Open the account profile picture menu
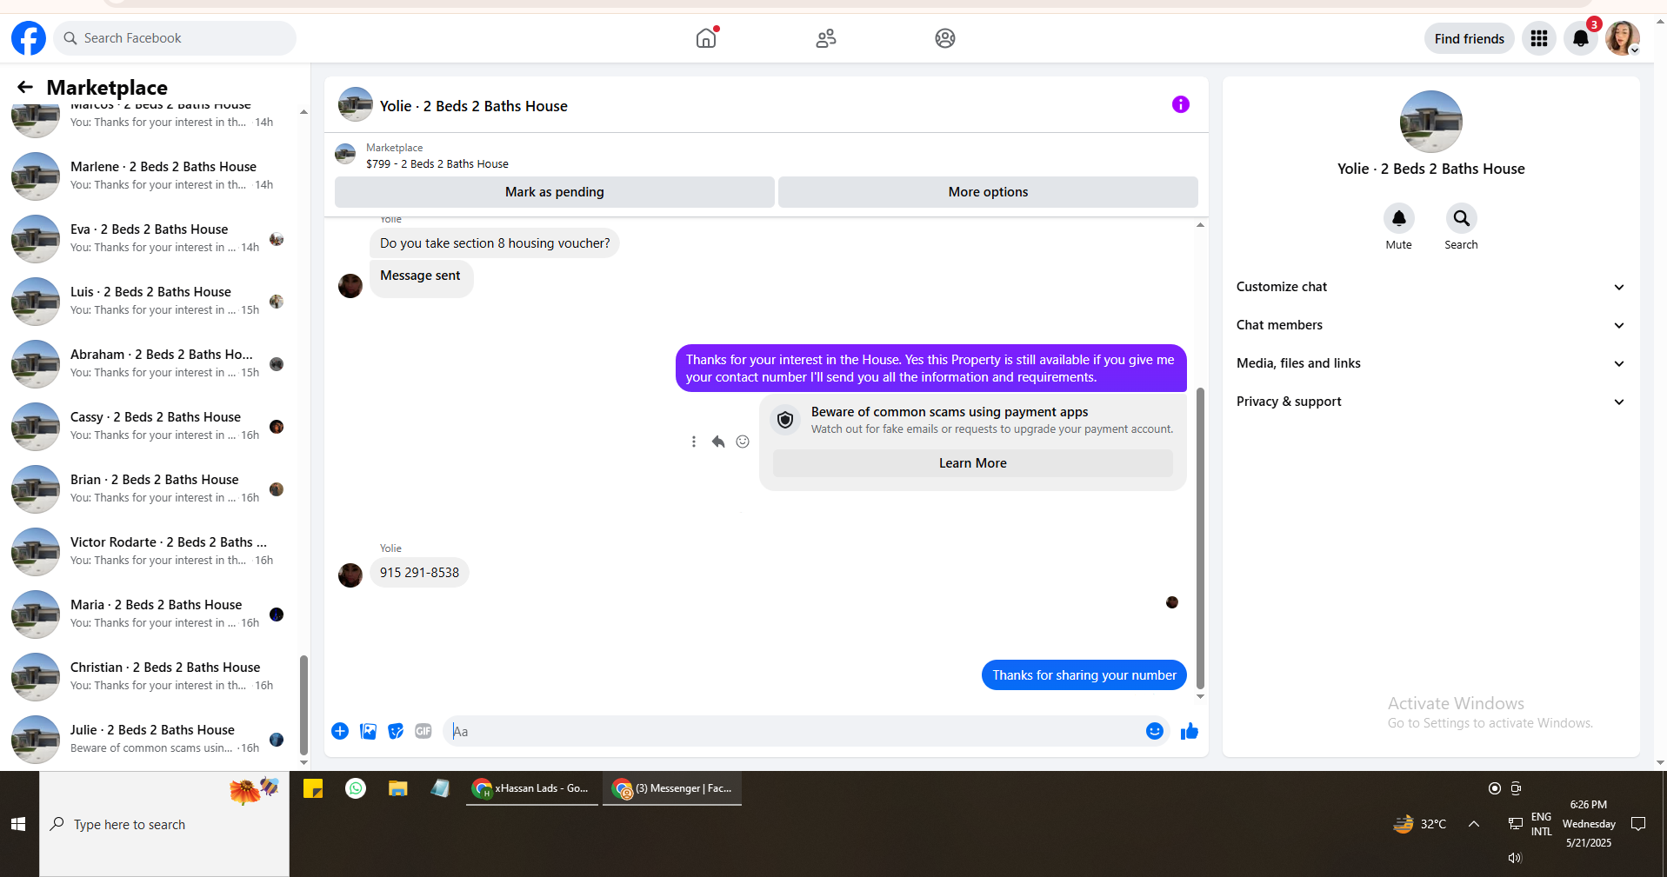The image size is (1667, 877). 1623,38
